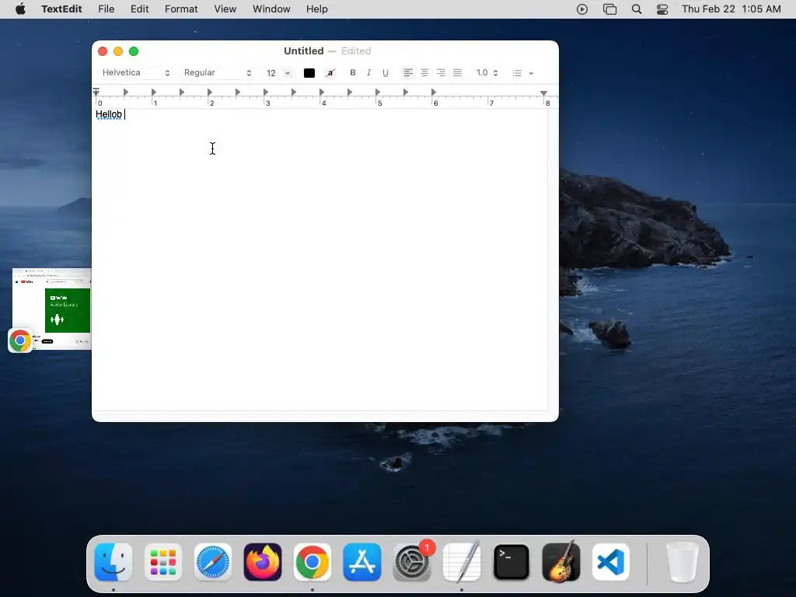
Task: Click the left indent marker on the ruler
Action: click(x=96, y=93)
